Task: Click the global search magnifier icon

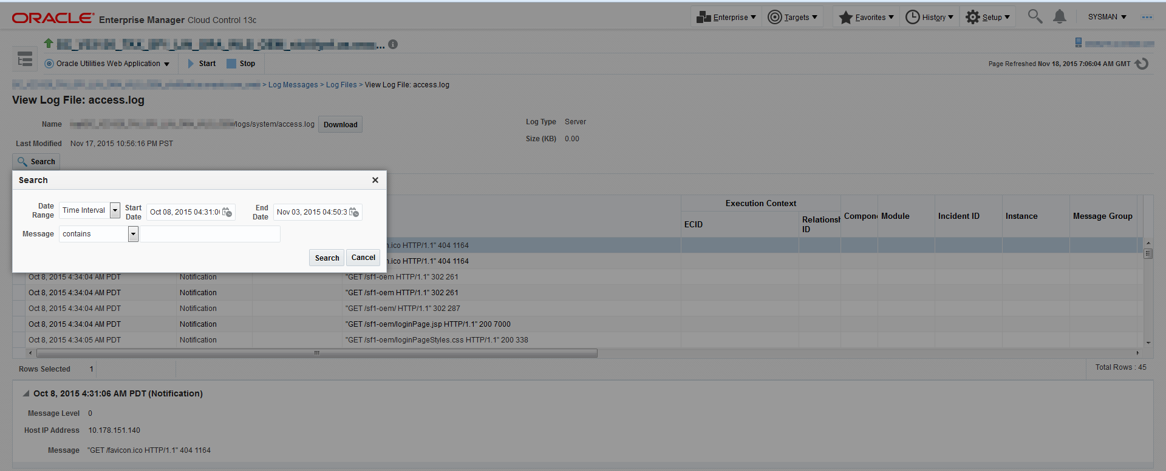Action: tap(1035, 16)
